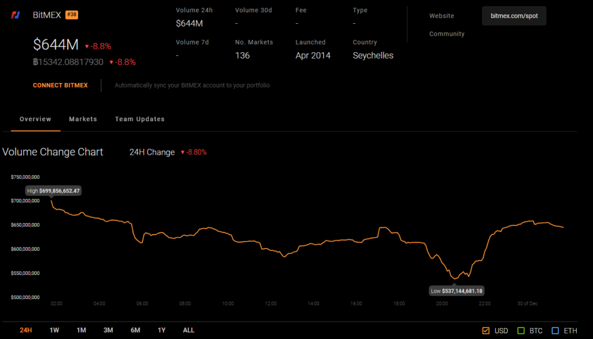Select the 1W time range
Screen dimensions: 593x339
click(x=54, y=330)
